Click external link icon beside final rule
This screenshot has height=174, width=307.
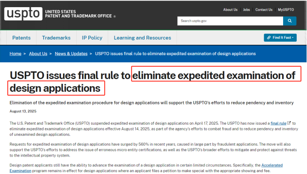[289, 123]
